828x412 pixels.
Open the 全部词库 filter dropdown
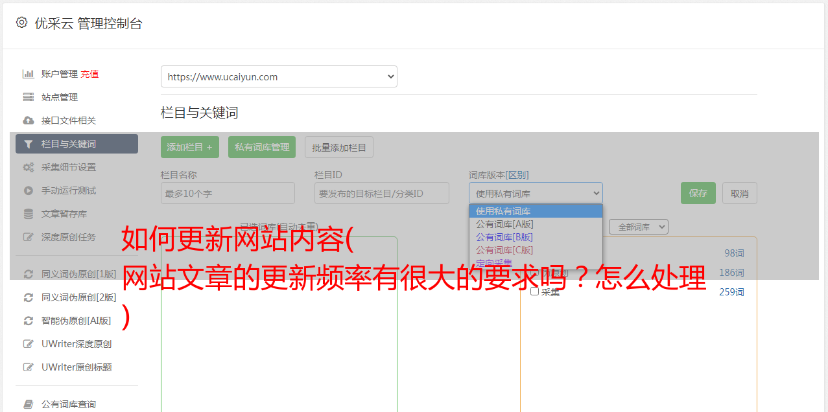point(639,227)
